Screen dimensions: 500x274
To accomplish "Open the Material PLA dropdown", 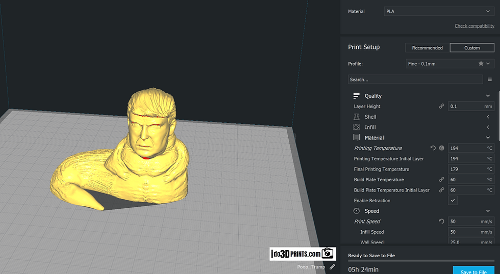I will [x=439, y=11].
